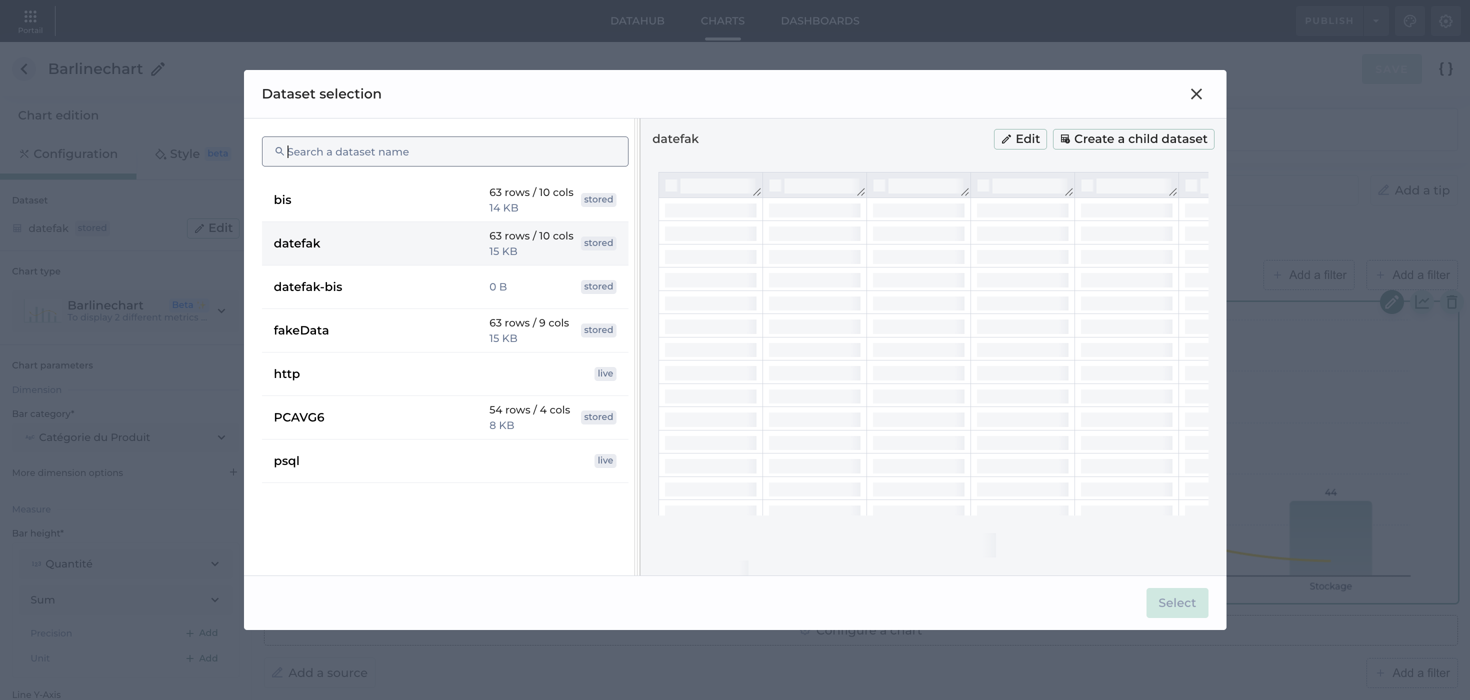Add a Precision setting
Image resolution: width=1470 pixels, height=700 pixels.
[201, 633]
